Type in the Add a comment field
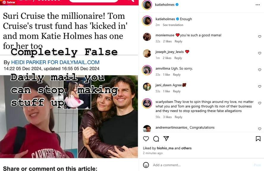This screenshot has width=264, height=171. (199, 165)
